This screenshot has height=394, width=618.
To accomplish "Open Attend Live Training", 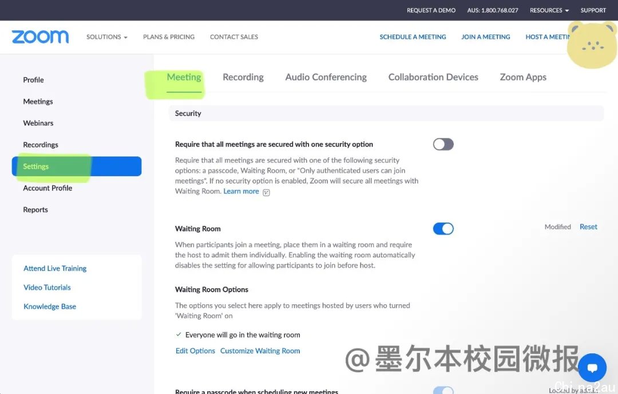I will coord(55,268).
